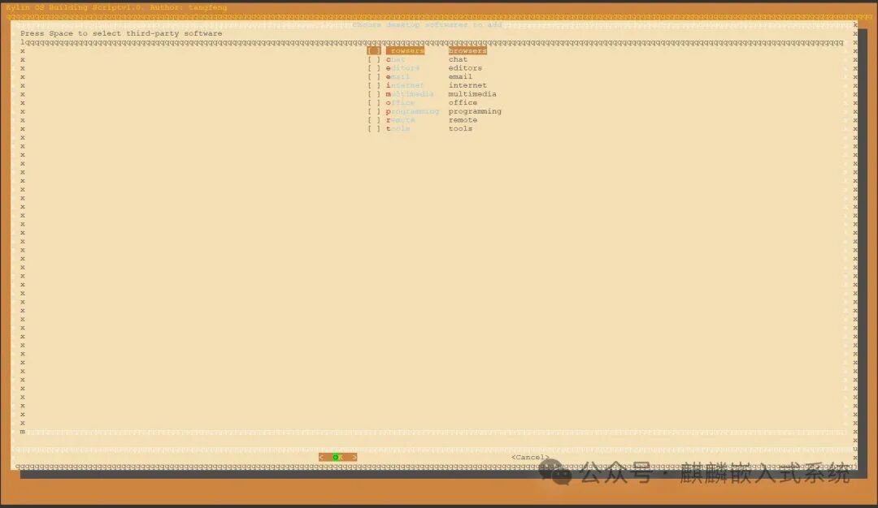Toggle the internet checkbox
The image size is (878, 508).
pyautogui.click(x=374, y=85)
